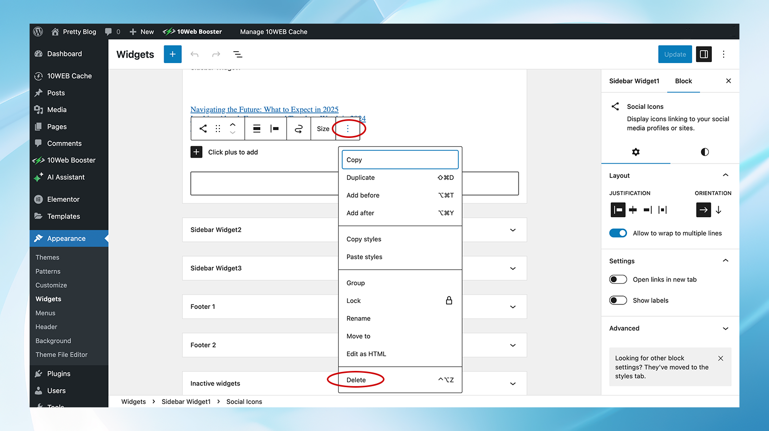769x431 pixels.
Task: Turn on Show labels
Action: point(618,300)
